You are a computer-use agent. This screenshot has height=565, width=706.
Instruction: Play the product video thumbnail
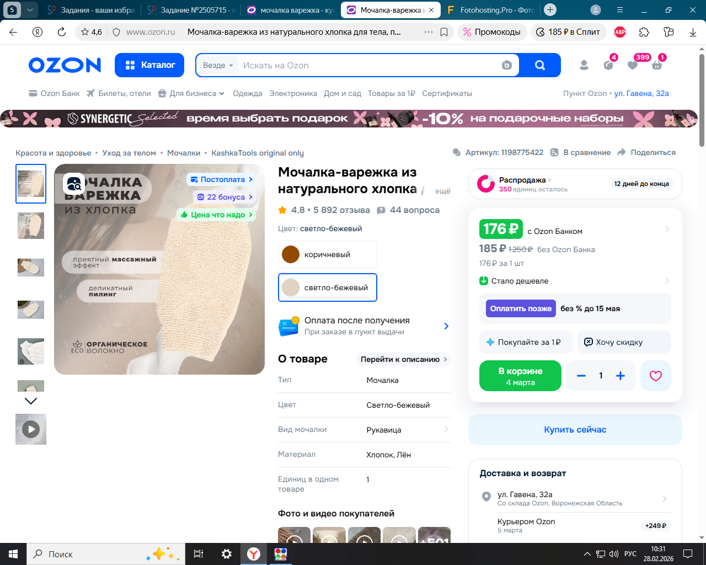coord(31,429)
